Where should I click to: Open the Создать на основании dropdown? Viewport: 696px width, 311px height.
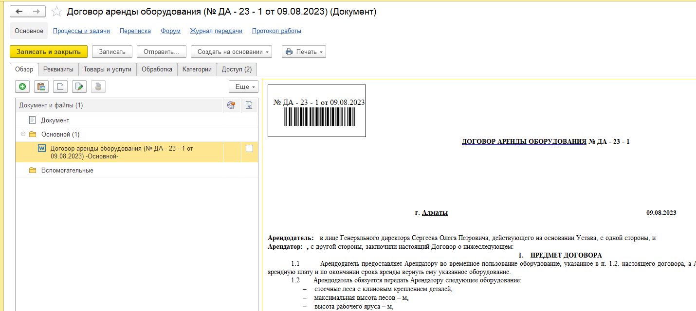[x=231, y=52]
